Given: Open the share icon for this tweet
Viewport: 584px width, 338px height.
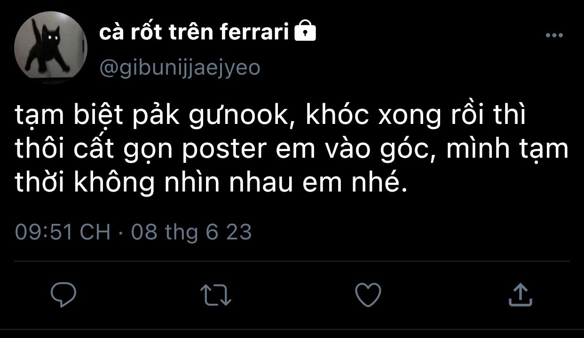Looking at the screenshot, I should [x=521, y=295].
